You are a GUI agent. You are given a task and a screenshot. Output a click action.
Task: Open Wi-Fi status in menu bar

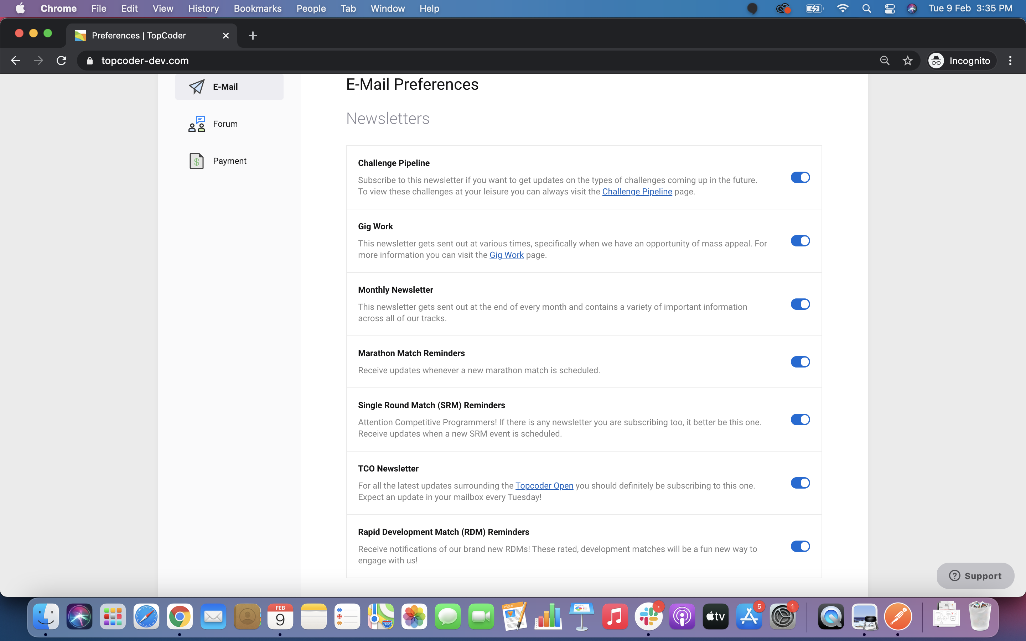pyautogui.click(x=843, y=9)
